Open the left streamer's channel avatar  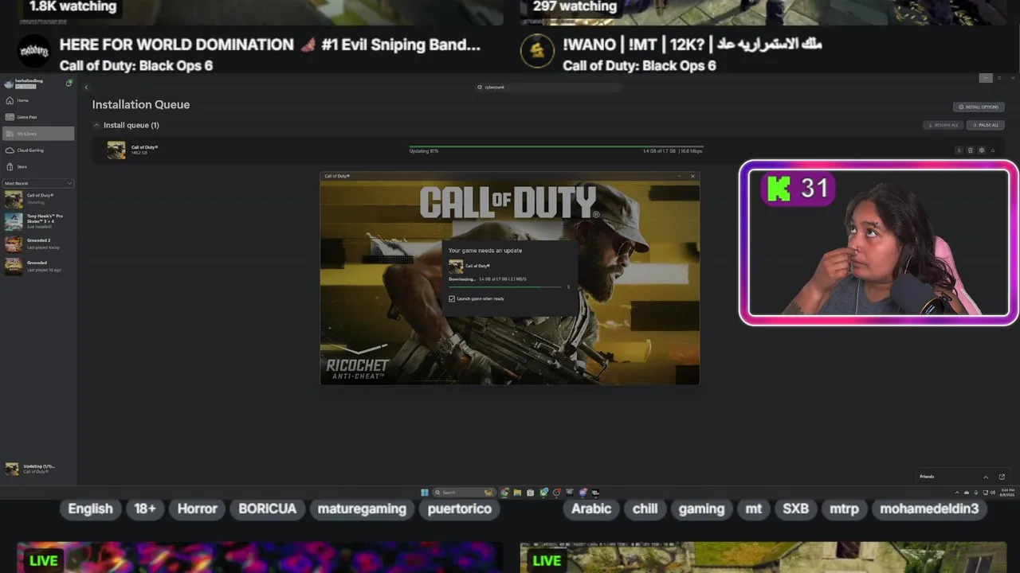tap(34, 51)
